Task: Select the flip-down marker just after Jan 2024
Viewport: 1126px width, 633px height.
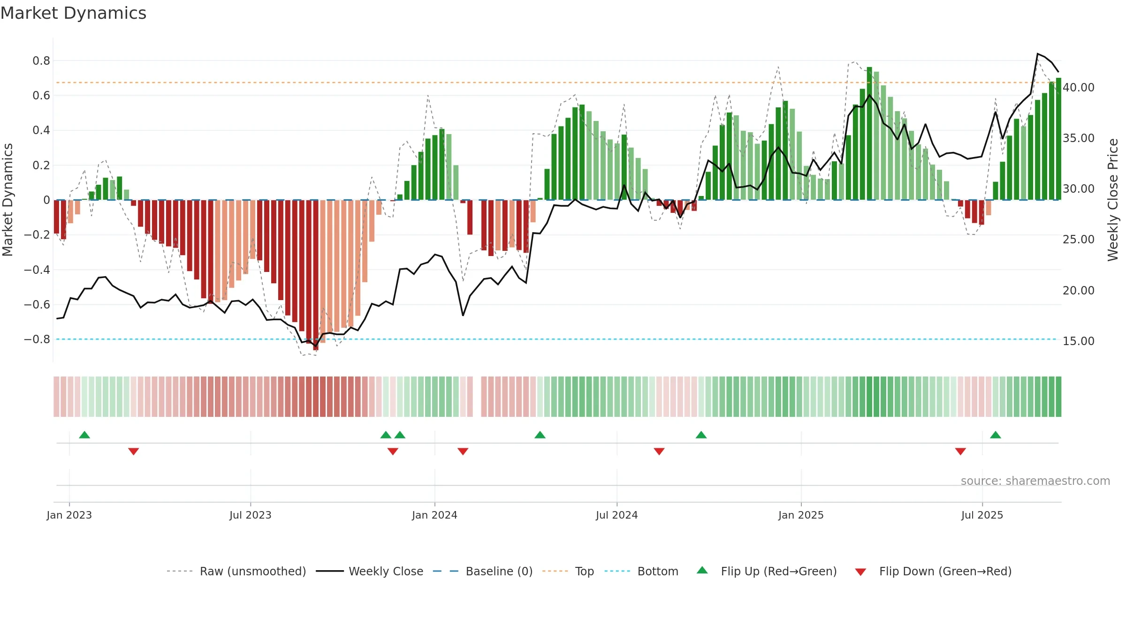Action: 463,451
